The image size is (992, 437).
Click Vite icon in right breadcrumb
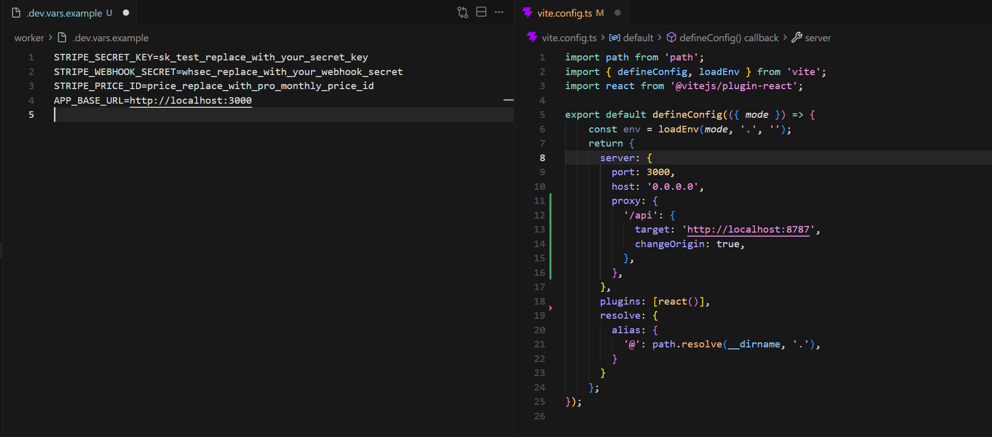click(532, 37)
